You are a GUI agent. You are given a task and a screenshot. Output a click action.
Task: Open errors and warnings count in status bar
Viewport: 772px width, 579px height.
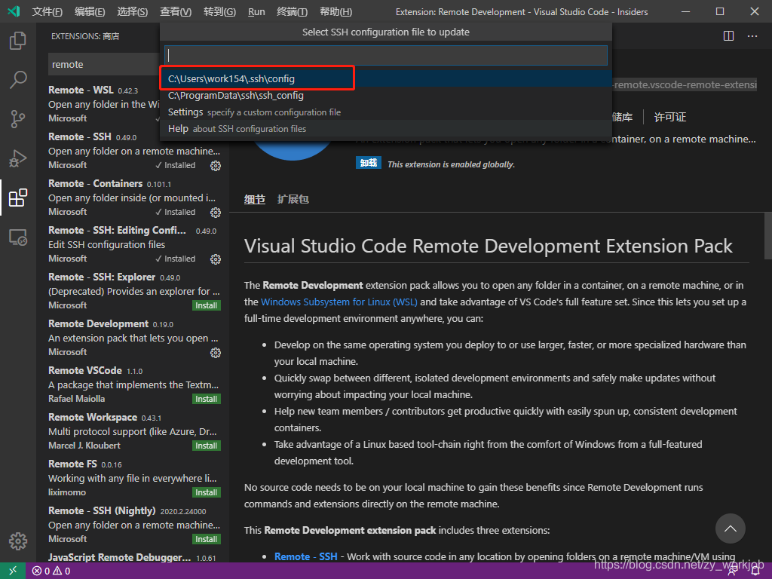(x=51, y=571)
